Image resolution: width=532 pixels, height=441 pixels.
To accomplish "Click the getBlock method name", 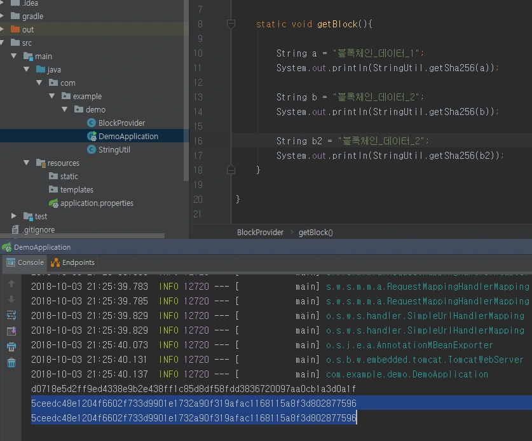I will point(338,24).
